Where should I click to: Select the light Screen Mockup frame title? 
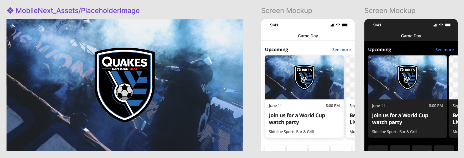[x=287, y=11]
